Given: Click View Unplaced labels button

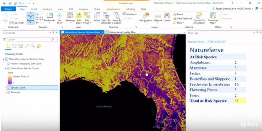Looking at the screenshot, I should coord(183,19).
